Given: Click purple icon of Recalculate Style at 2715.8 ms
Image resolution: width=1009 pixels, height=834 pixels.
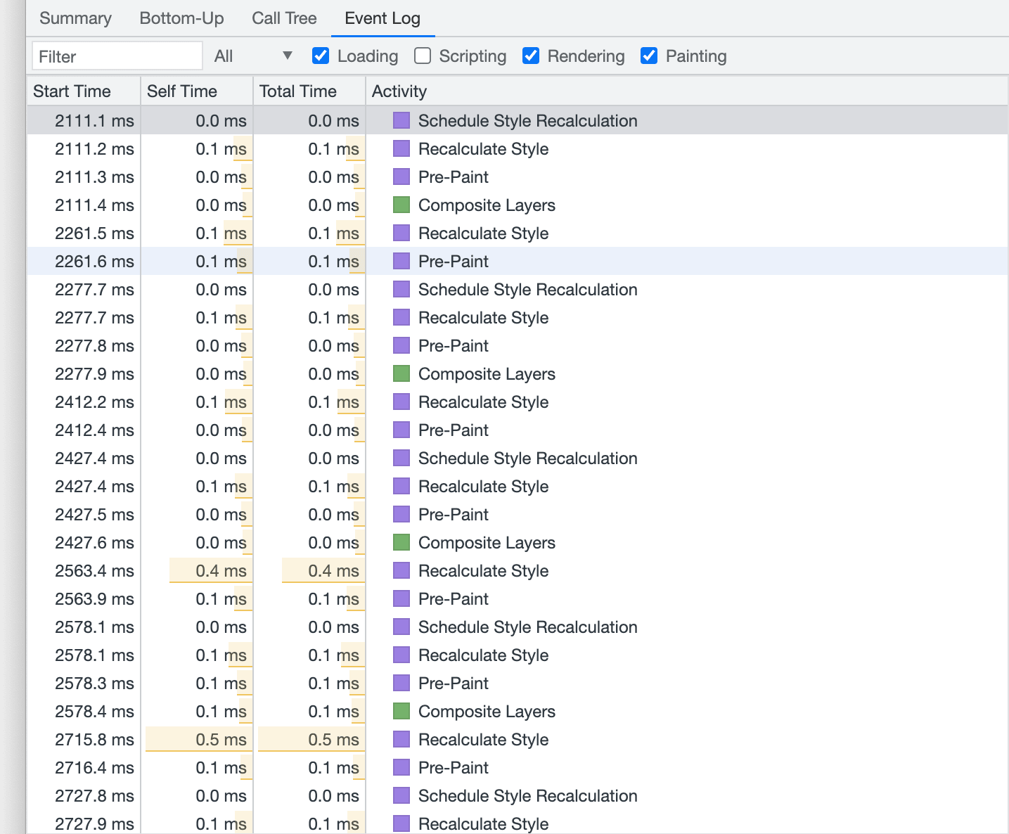Looking at the screenshot, I should pos(401,739).
